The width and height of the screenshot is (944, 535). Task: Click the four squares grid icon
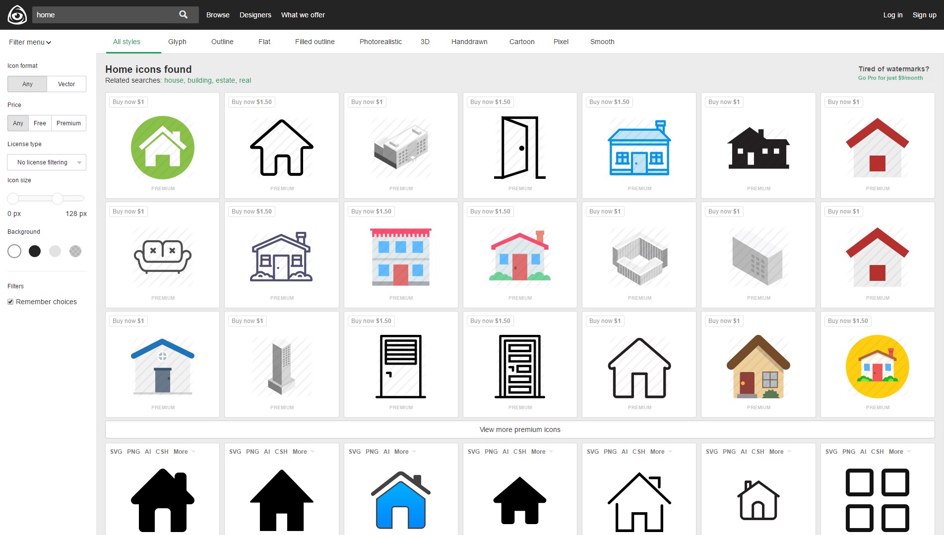[877, 499]
